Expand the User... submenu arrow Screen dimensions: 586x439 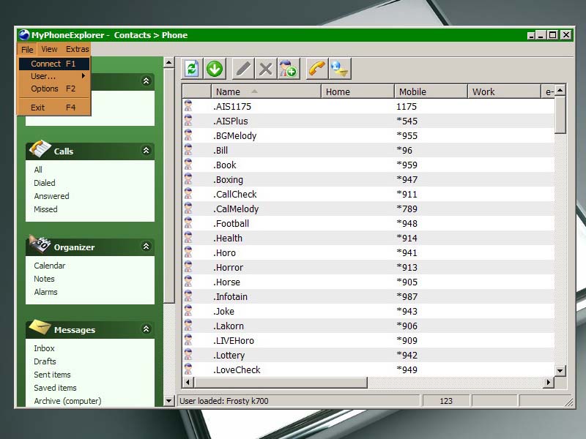[x=84, y=76]
